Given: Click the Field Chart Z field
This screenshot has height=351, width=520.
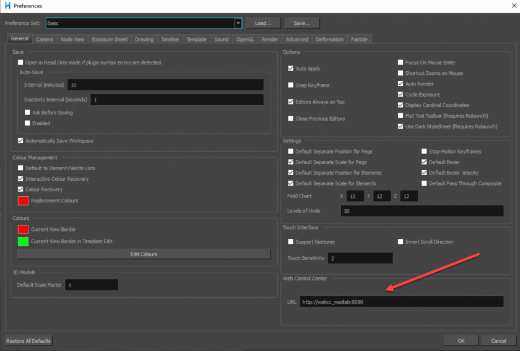Looking at the screenshot, I should (409, 196).
